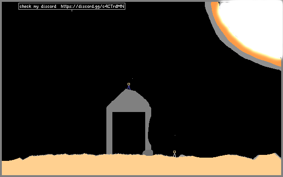
Task: Click the straight left pillar of the structure
Action: coord(110,132)
